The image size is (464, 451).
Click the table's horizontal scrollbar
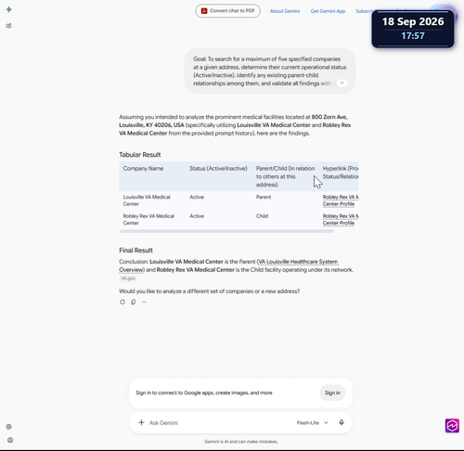(226, 231)
